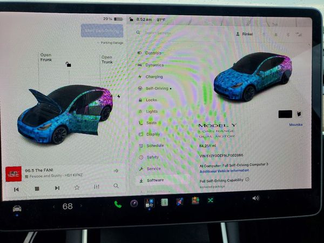Lower cabin temperature with left arrow
Image resolution: width=324 pixels, height=243 pixels.
click(x=53, y=207)
